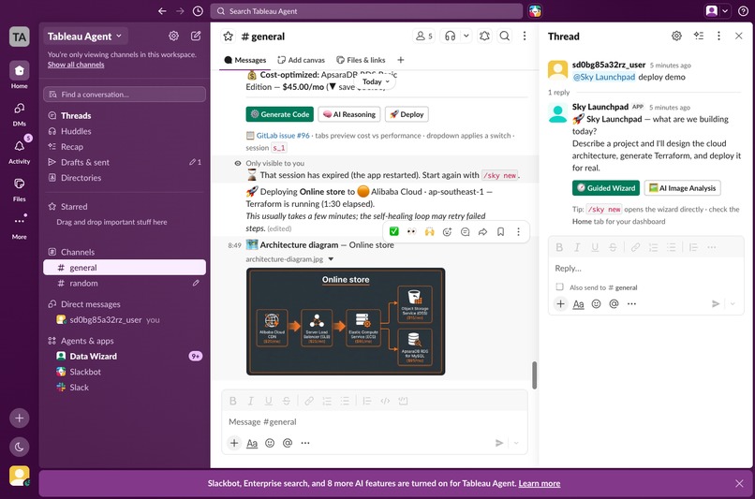The height and width of the screenshot is (499, 755).
Task: Toggle bold in the #general composer
Action: pyautogui.click(x=233, y=401)
